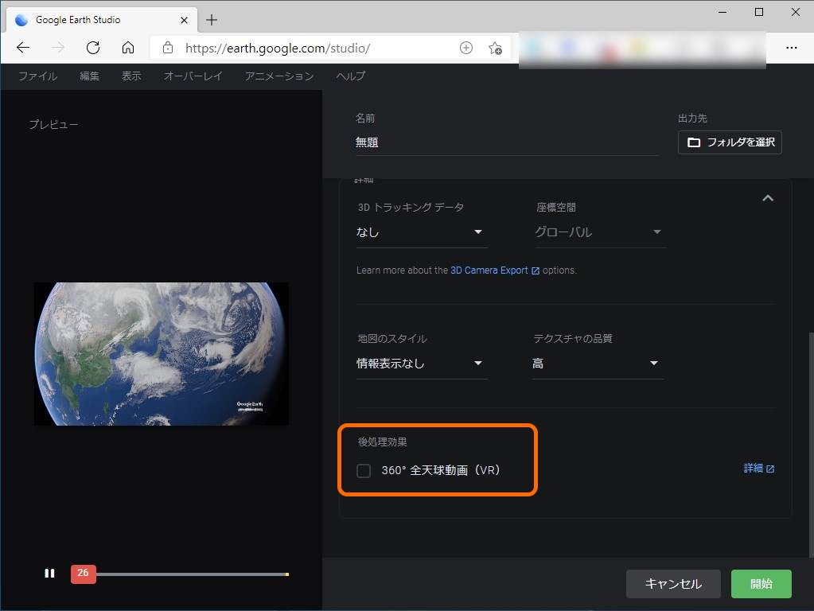Click the browser back arrow icon
814x611 pixels.
point(22,48)
